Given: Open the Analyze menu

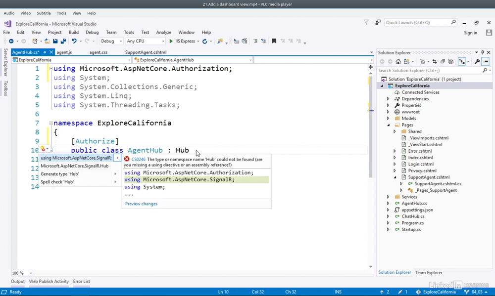Looking at the screenshot, I should [x=163, y=33].
